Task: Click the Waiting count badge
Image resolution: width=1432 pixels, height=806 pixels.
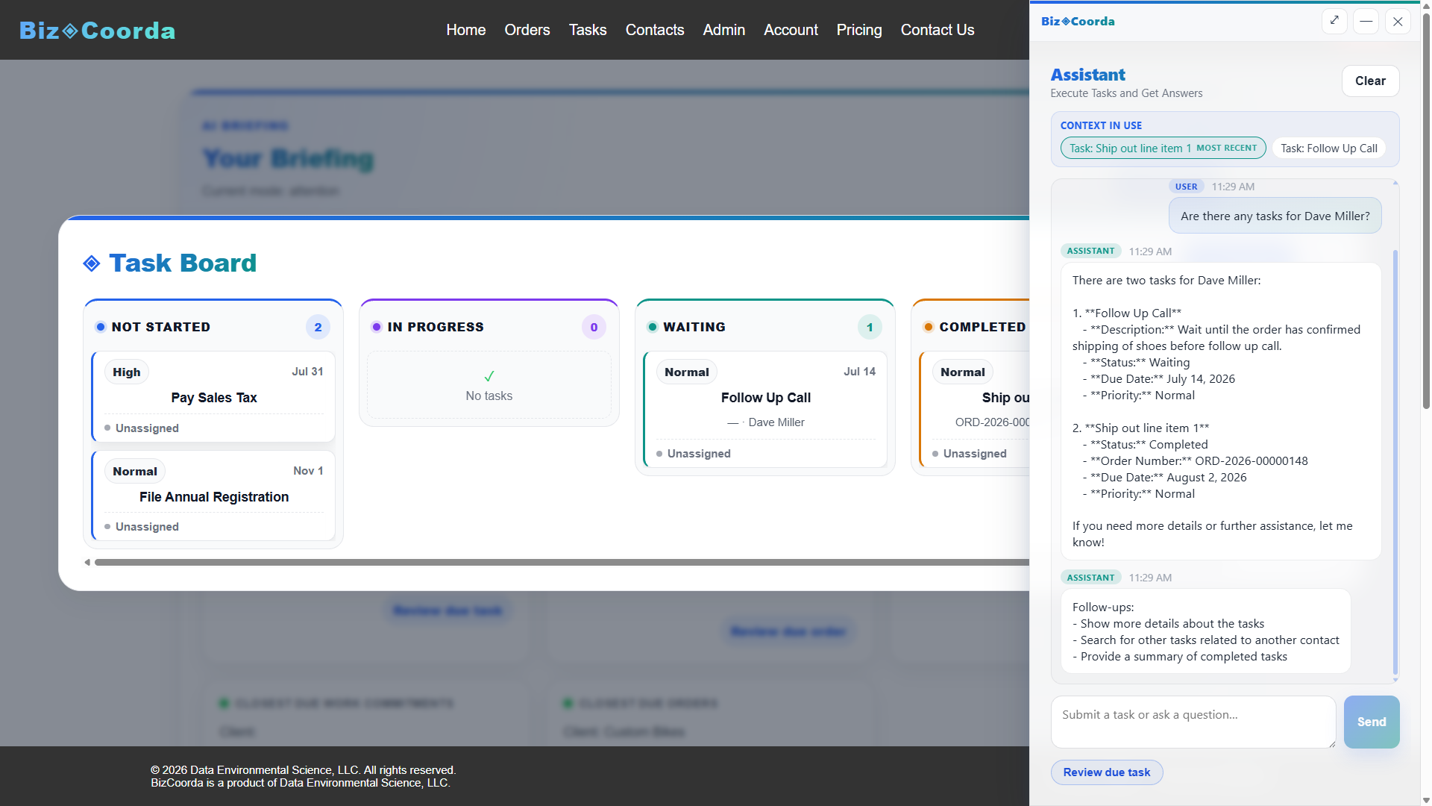Action: (870, 327)
